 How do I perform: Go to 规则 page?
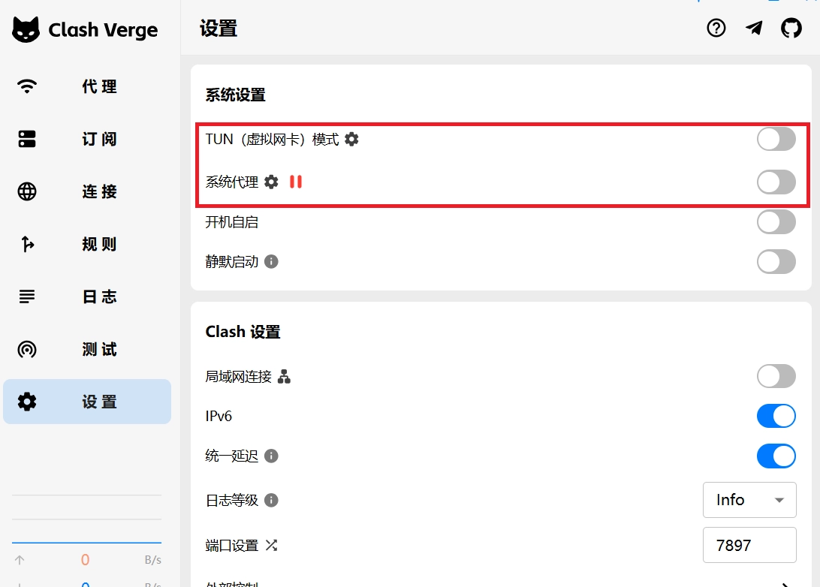pyautogui.click(x=87, y=244)
